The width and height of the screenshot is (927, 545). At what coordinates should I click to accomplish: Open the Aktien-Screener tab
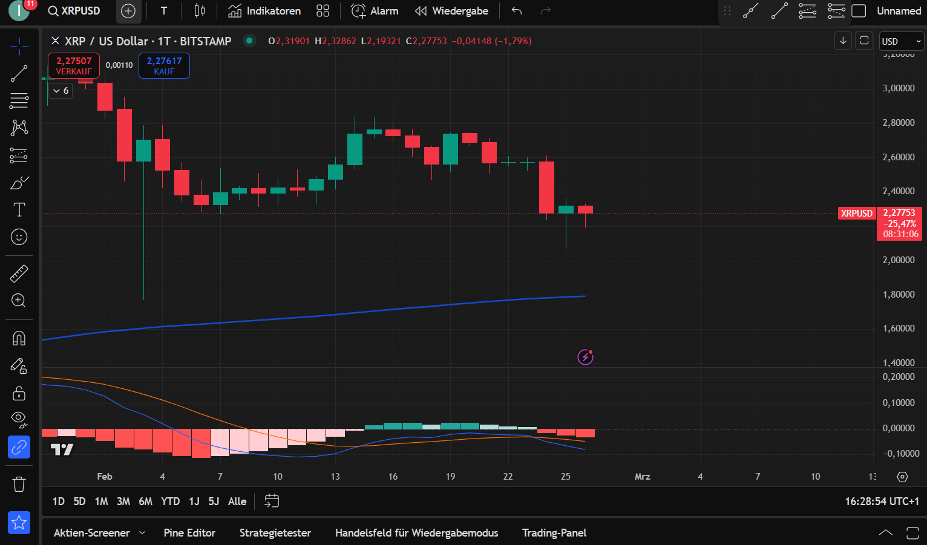click(x=92, y=533)
